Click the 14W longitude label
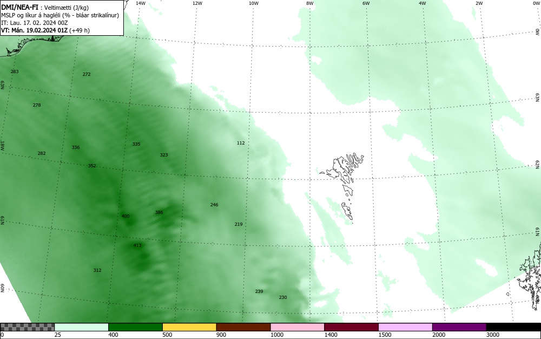 [141, 3]
